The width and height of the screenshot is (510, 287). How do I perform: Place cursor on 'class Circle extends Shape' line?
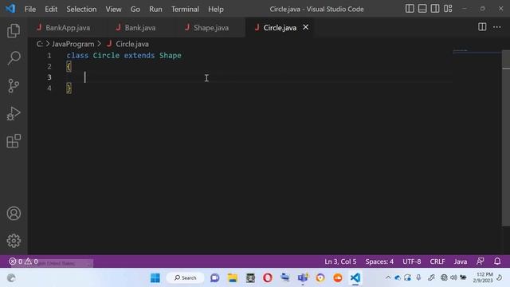point(124,56)
